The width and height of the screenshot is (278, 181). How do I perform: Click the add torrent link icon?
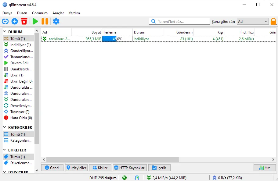(x=5, y=21)
